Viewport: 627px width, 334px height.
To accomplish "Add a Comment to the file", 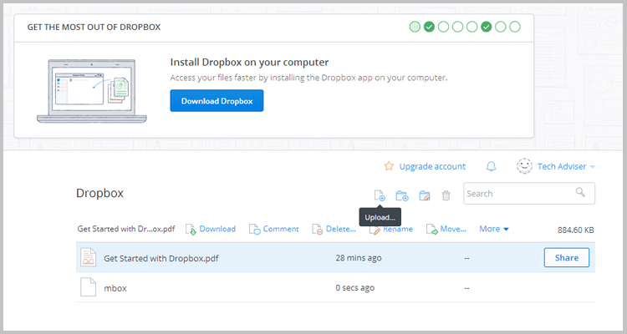I will [274, 229].
